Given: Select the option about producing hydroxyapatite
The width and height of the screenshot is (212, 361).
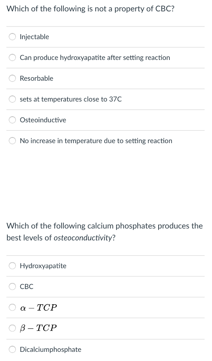Looking at the screenshot, I should click(x=12, y=57).
